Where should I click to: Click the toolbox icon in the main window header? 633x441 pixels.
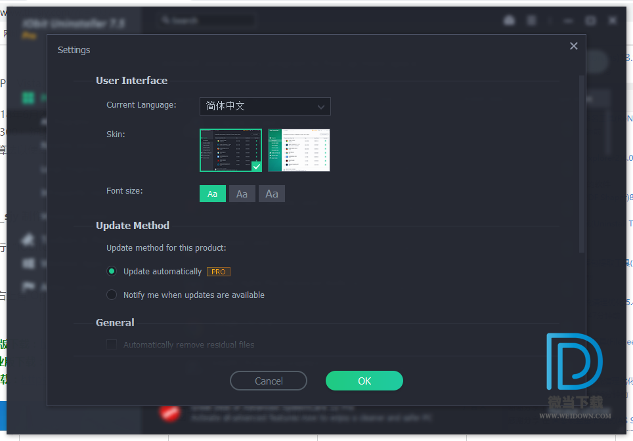[509, 20]
